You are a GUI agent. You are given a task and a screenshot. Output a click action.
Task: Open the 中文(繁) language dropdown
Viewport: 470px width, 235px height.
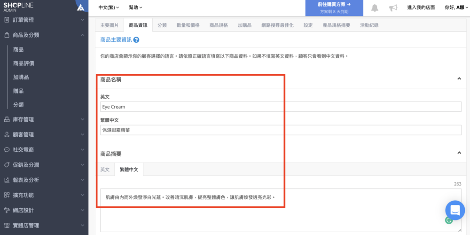coord(109,8)
